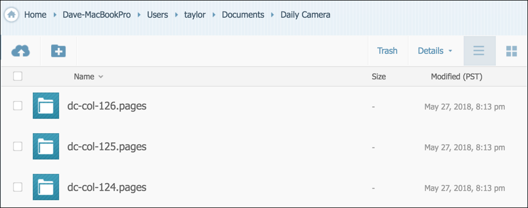Go to Home in the breadcrumb
The width and height of the screenshot is (528, 208).
point(35,15)
